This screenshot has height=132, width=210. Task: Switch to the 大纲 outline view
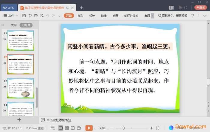pyautogui.click(x=13, y=25)
